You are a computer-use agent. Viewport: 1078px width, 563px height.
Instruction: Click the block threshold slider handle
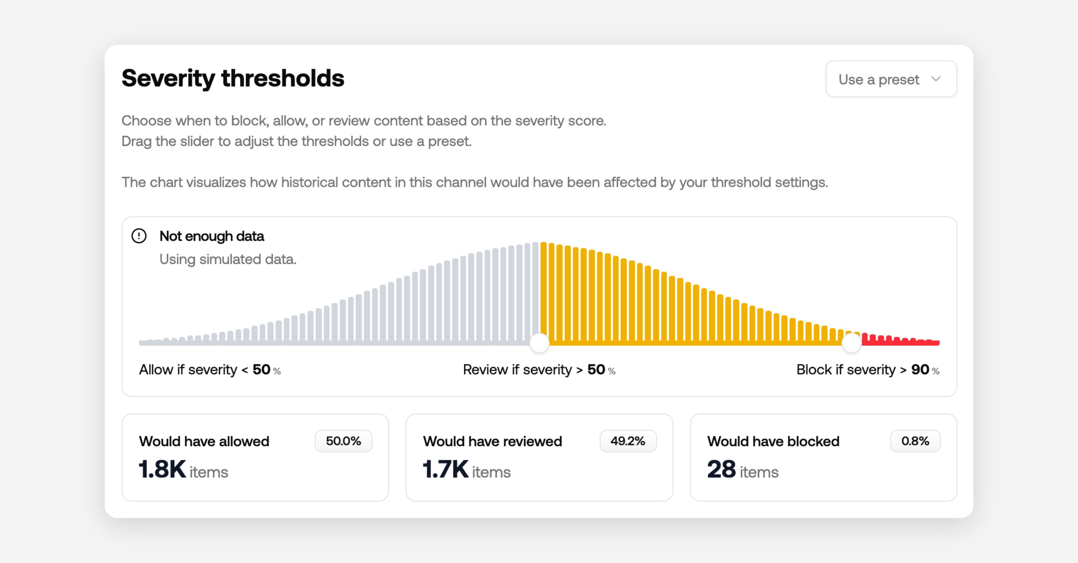(x=851, y=343)
